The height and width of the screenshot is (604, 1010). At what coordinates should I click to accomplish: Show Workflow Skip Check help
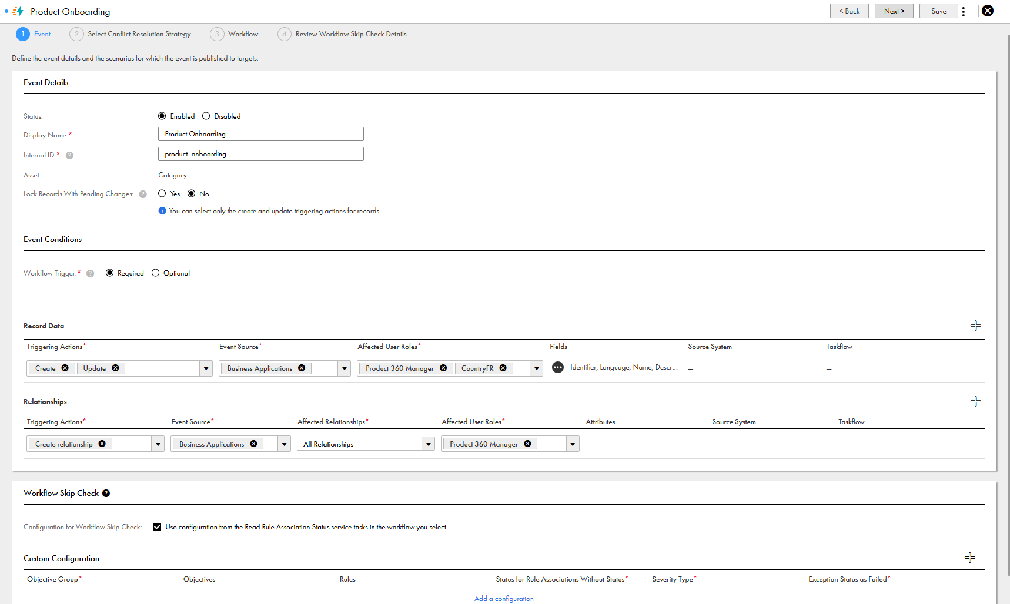pyautogui.click(x=106, y=494)
